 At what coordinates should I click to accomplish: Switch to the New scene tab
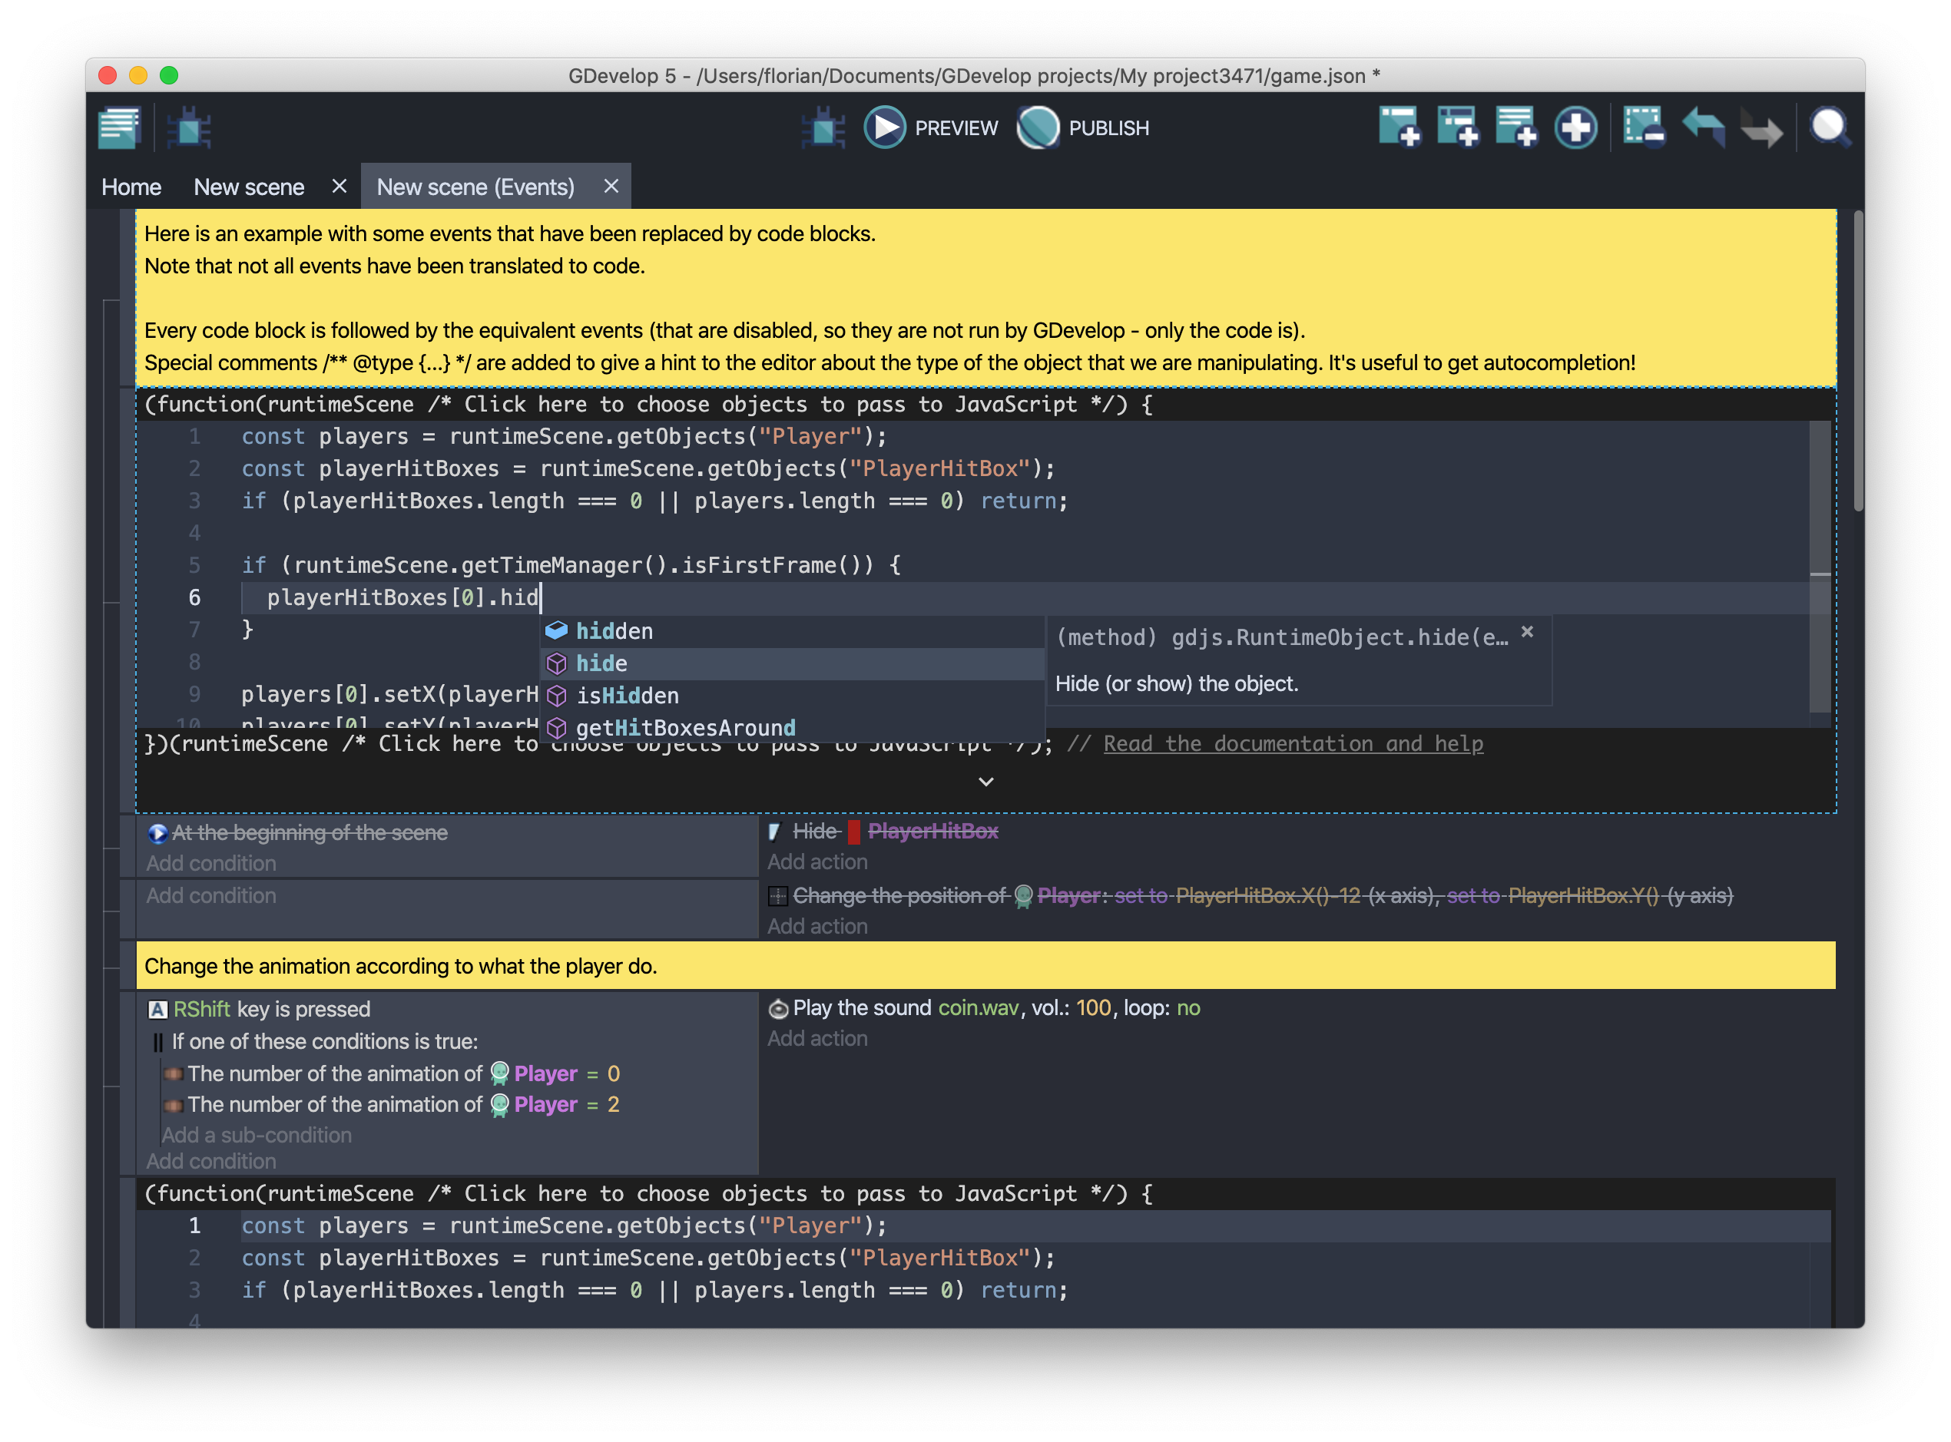pyautogui.click(x=249, y=187)
